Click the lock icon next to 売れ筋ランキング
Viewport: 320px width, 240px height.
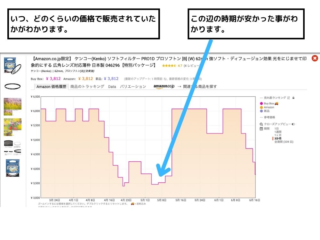[293, 98]
